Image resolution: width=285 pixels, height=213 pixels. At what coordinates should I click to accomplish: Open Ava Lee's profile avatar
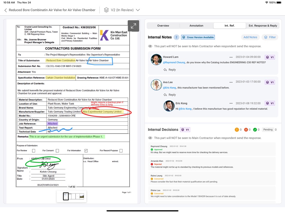(156, 85)
